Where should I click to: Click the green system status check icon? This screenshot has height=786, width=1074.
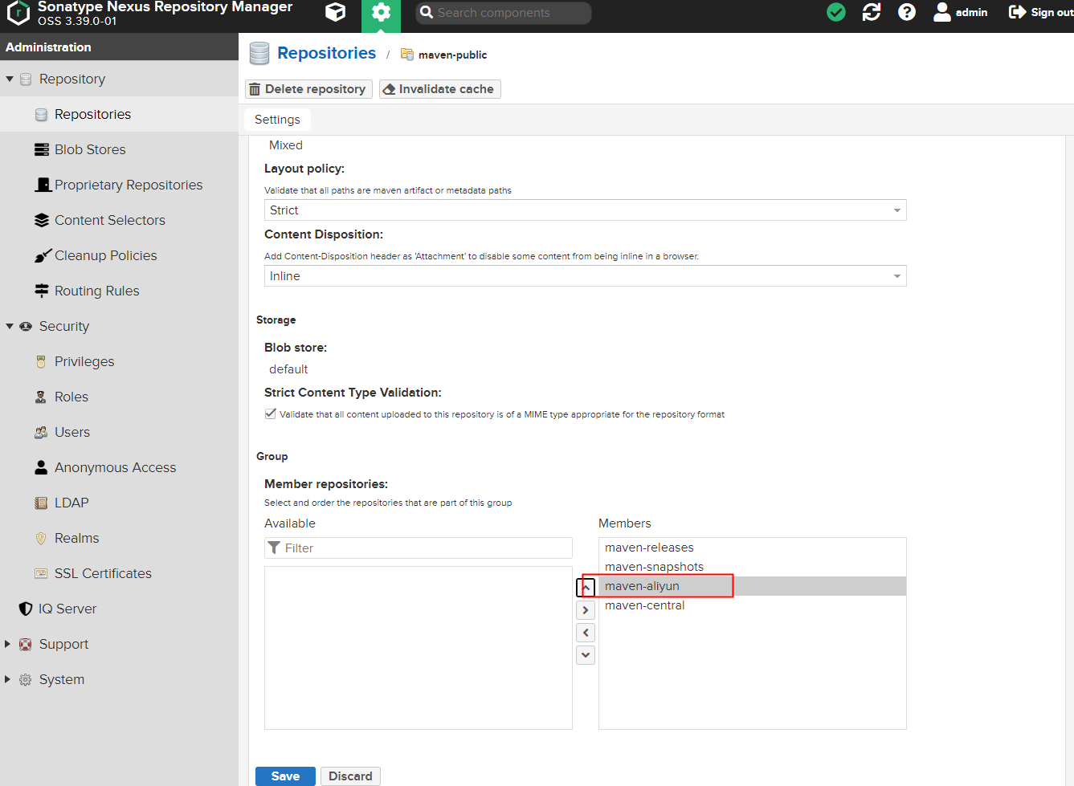(x=836, y=12)
